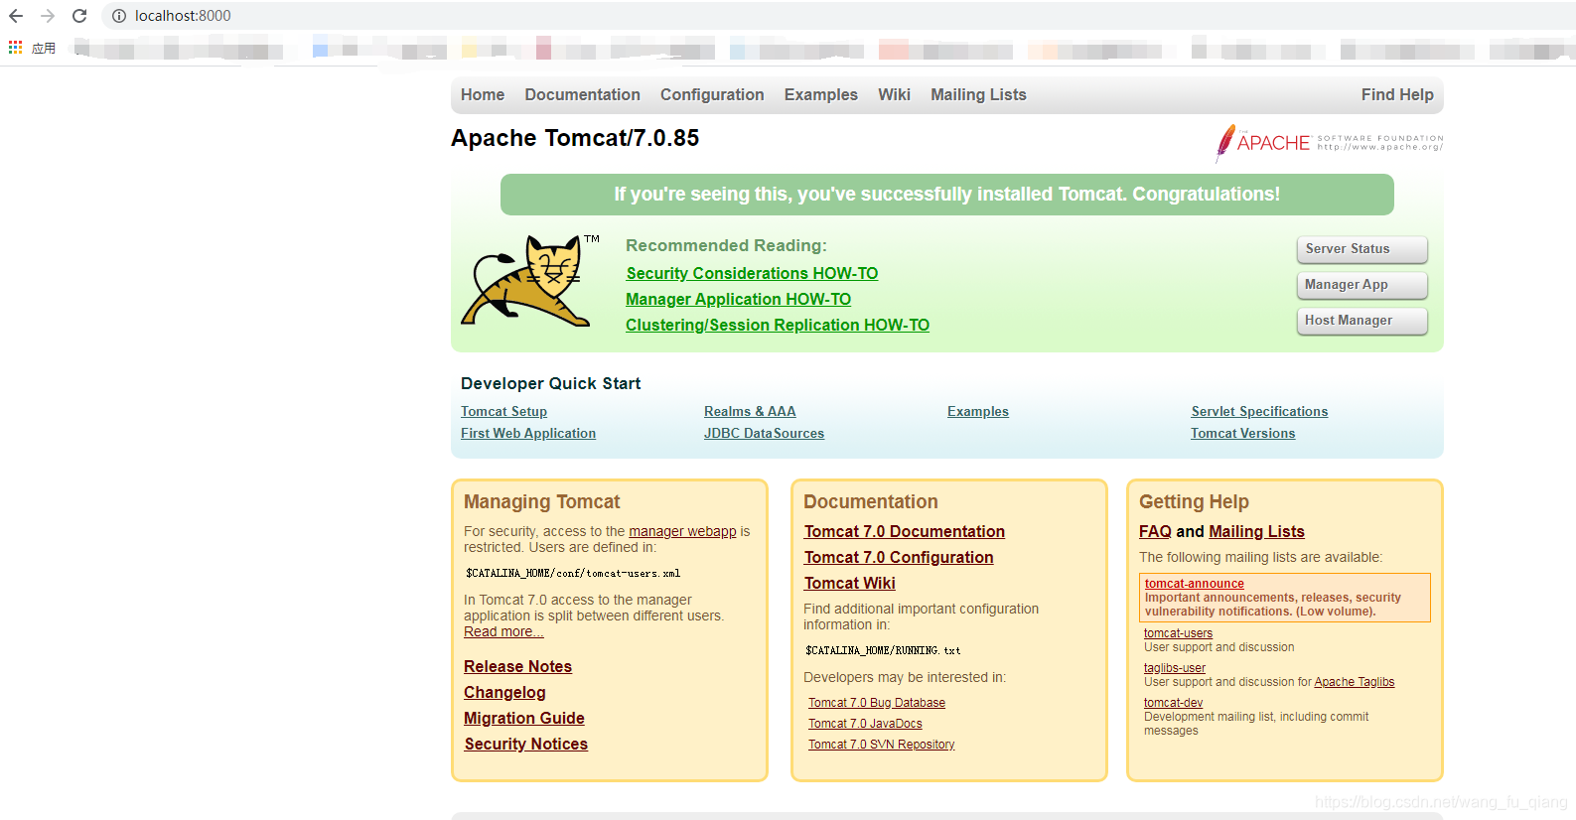Click the tomcat-users mailing list link
The width and height of the screenshot is (1576, 820).
(1178, 633)
